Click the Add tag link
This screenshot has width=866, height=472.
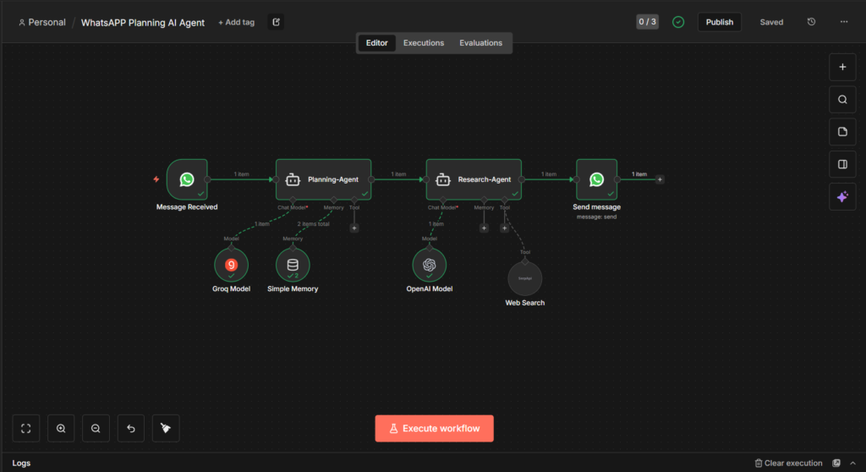(236, 23)
